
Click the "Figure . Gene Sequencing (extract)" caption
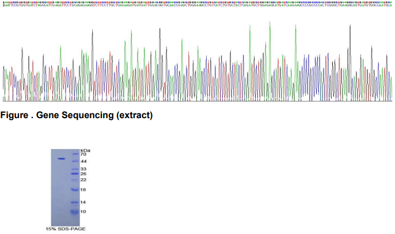[x=77, y=115]
